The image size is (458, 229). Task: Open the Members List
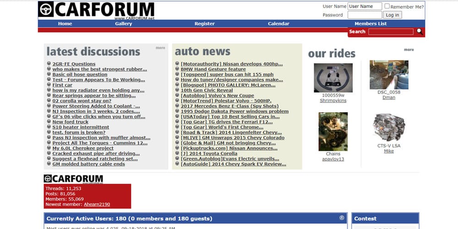pyautogui.click(x=371, y=24)
